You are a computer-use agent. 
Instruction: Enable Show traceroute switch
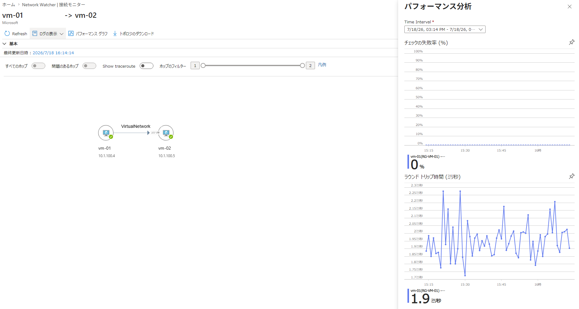click(147, 66)
